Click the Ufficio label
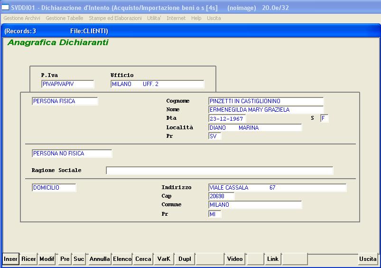 click(x=122, y=75)
